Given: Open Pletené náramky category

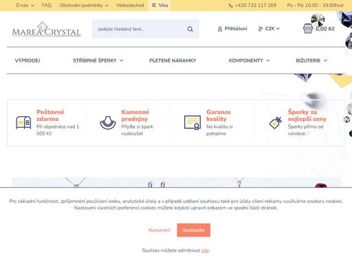Looking at the screenshot, I should tap(173, 60).
